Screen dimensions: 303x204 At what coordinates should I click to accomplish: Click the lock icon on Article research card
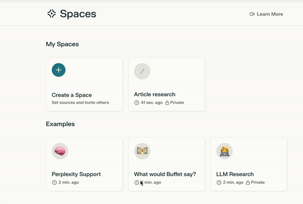[x=167, y=103]
